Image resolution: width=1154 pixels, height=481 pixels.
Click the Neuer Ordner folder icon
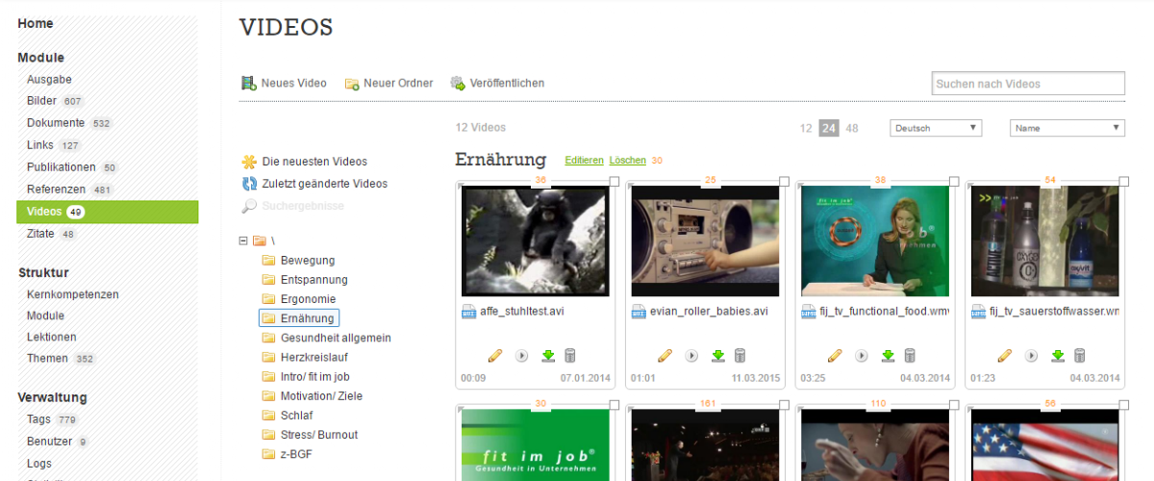352,84
